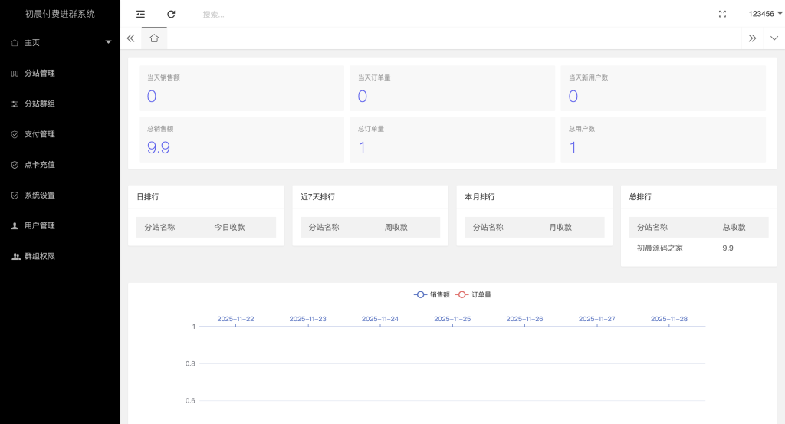Click the 主页 home icon in sidebar
Image resolution: width=785 pixels, height=424 pixels.
click(15, 42)
